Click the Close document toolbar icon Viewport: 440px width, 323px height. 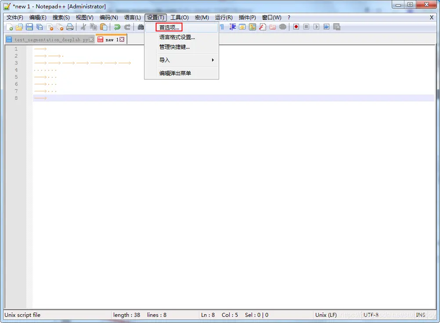pos(50,27)
